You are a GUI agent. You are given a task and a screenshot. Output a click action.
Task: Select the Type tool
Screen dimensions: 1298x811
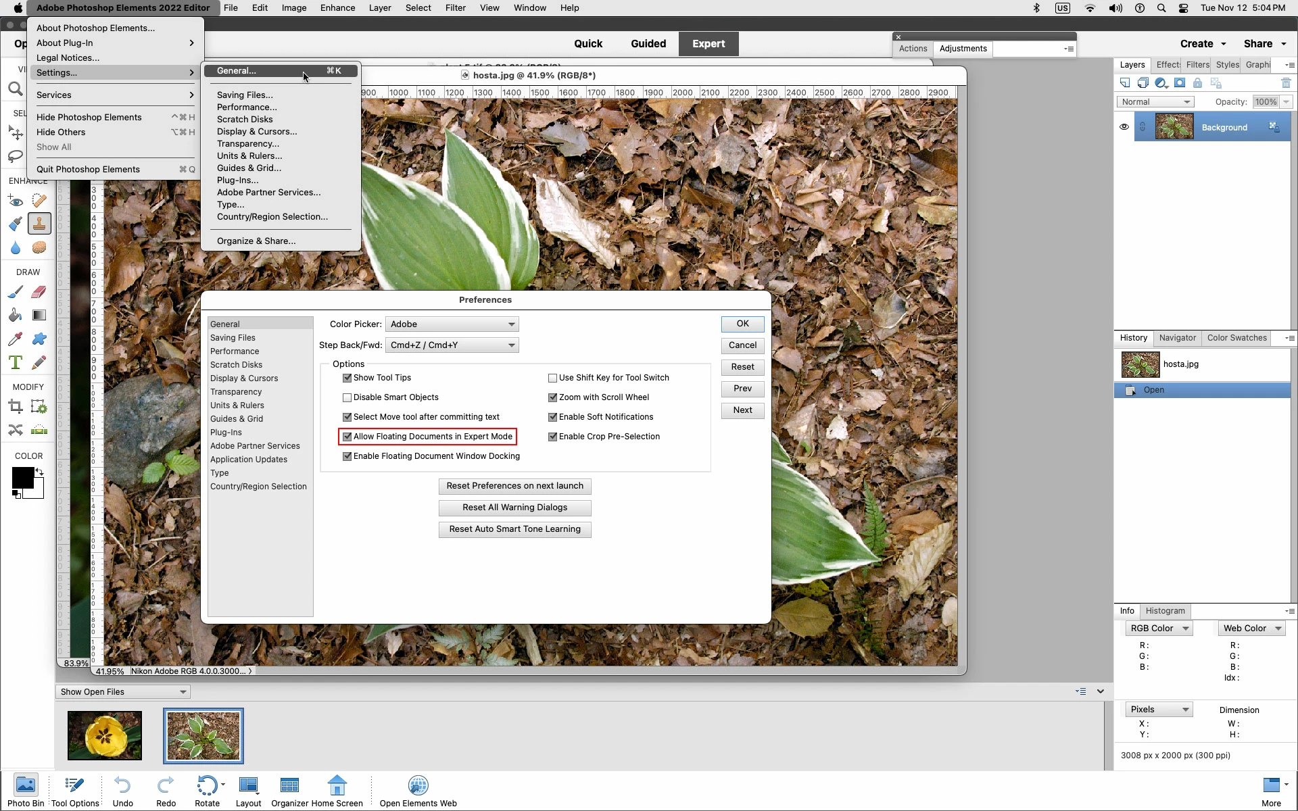pos(15,362)
